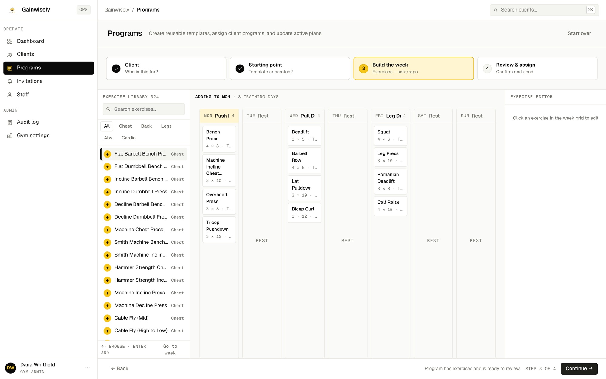Go back to Client step
606x379 pixels.
click(166, 69)
